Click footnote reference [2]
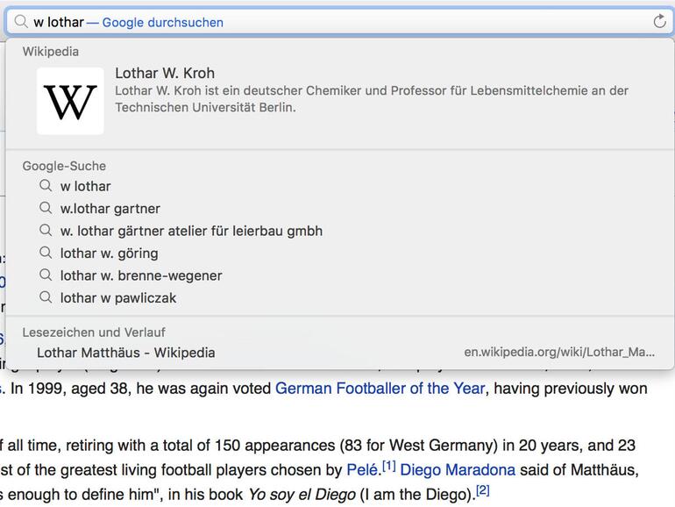The image size is (675, 507). click(482, 490)
